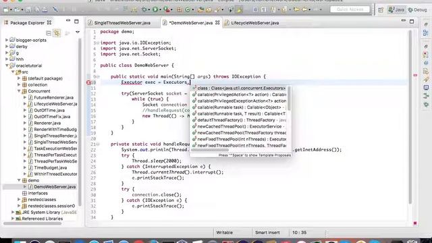Switch to the Java perspective

click(x=396, y=9)
